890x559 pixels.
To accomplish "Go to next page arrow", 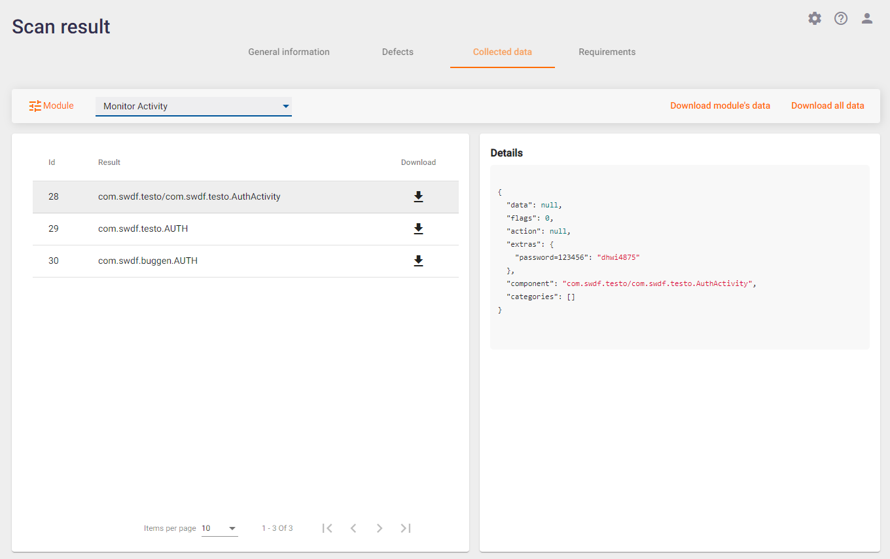I will [380, 528].
